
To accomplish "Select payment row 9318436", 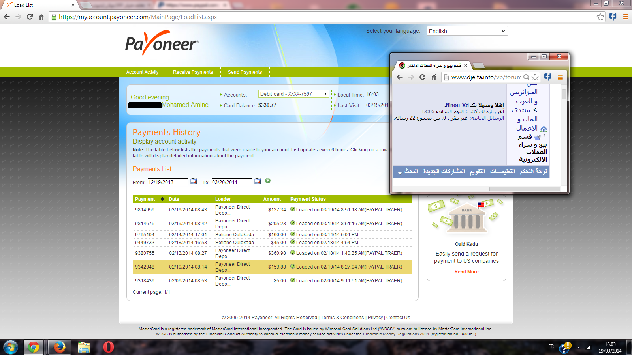I will 273,281.
